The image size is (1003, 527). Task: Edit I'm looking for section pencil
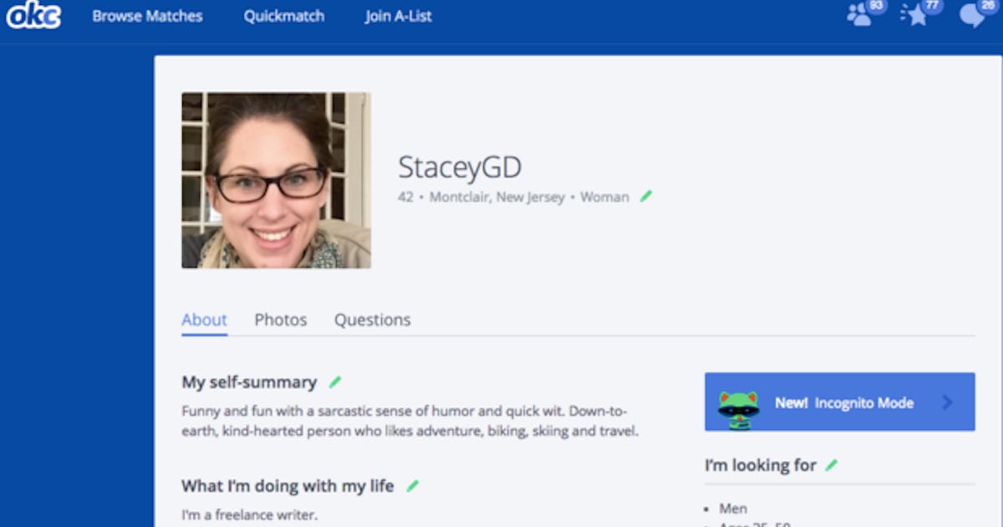pyautogui.click(x=831, y=465)
